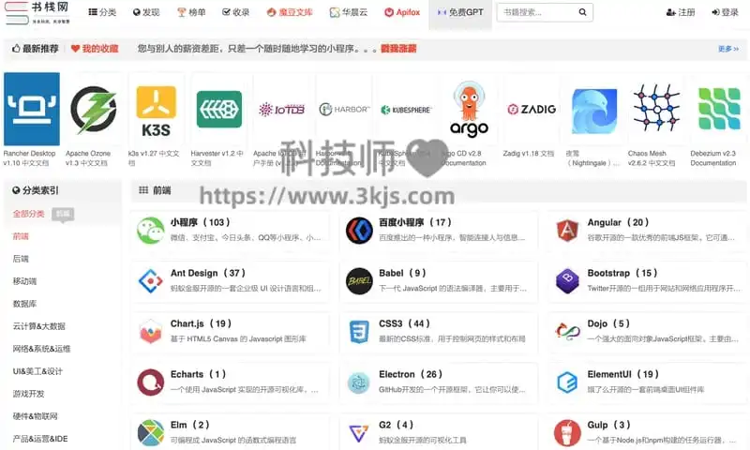Open the 分类 navigation menu

coord(102,12)
